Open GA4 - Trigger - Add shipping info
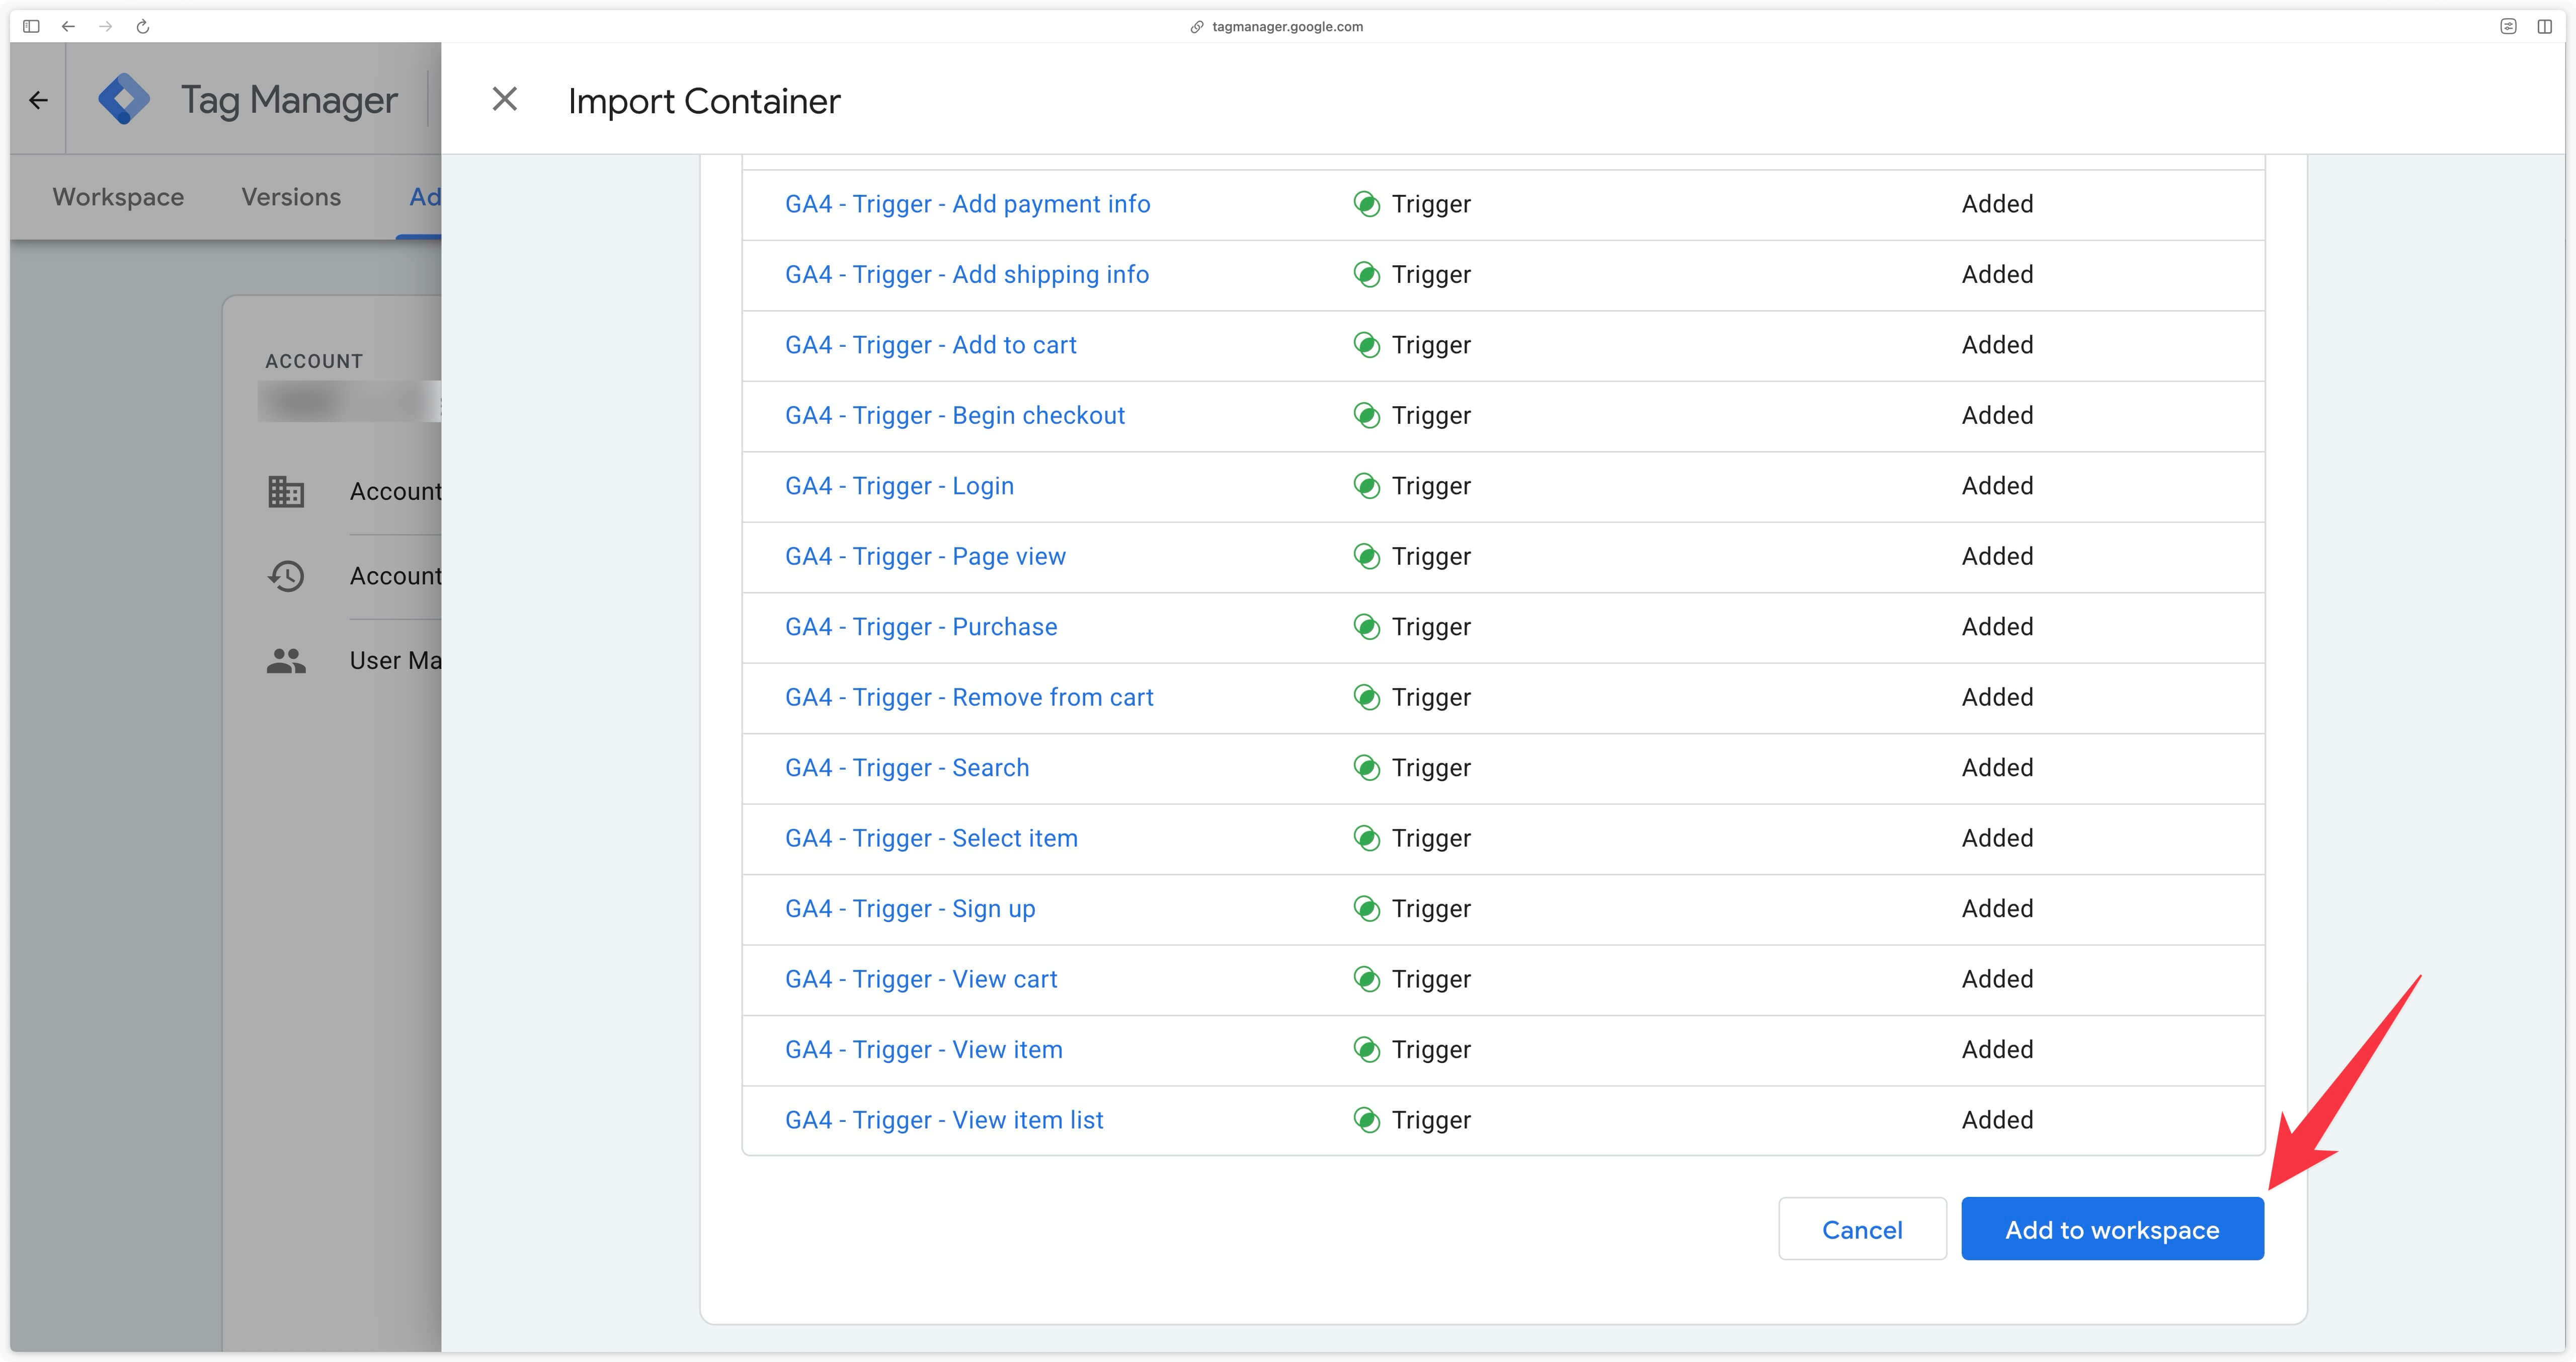 tap(967, 274)
